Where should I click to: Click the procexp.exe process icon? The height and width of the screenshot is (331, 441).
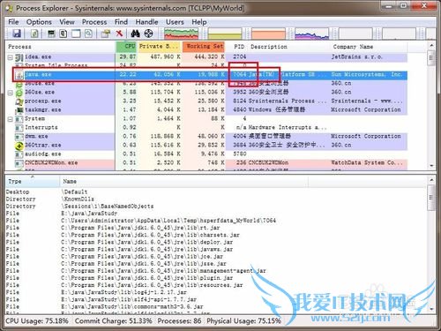[x=19, y=102]
